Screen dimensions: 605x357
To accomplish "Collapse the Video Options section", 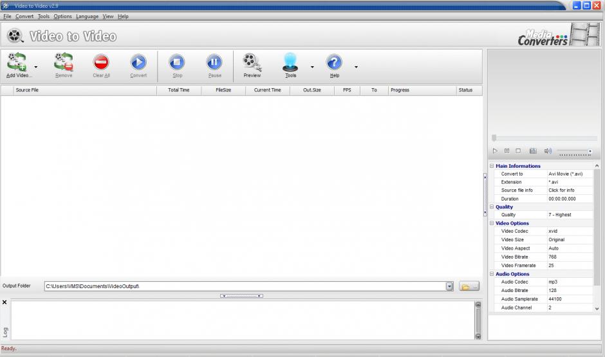I will coord(492,223).
